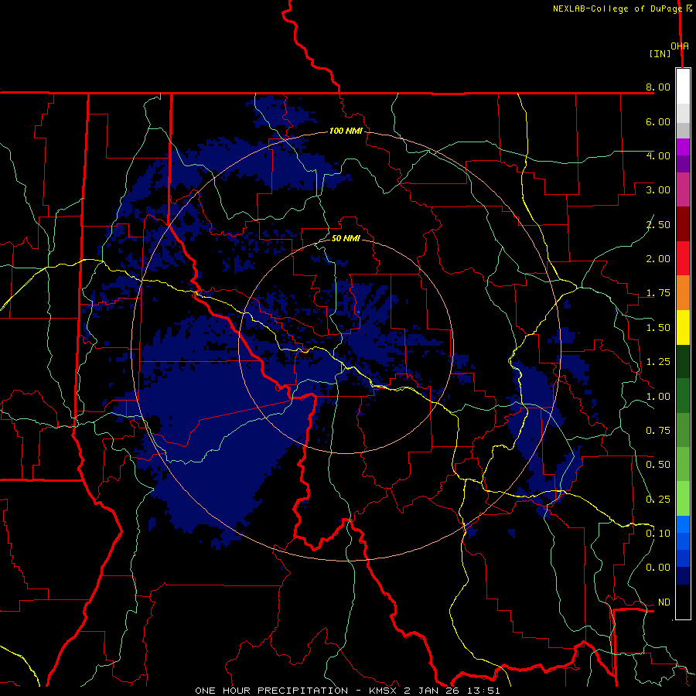Viewport: 696px width, 696px height.
Task: Click the 0.50 legend value
Action: click(x=658, y=465)
